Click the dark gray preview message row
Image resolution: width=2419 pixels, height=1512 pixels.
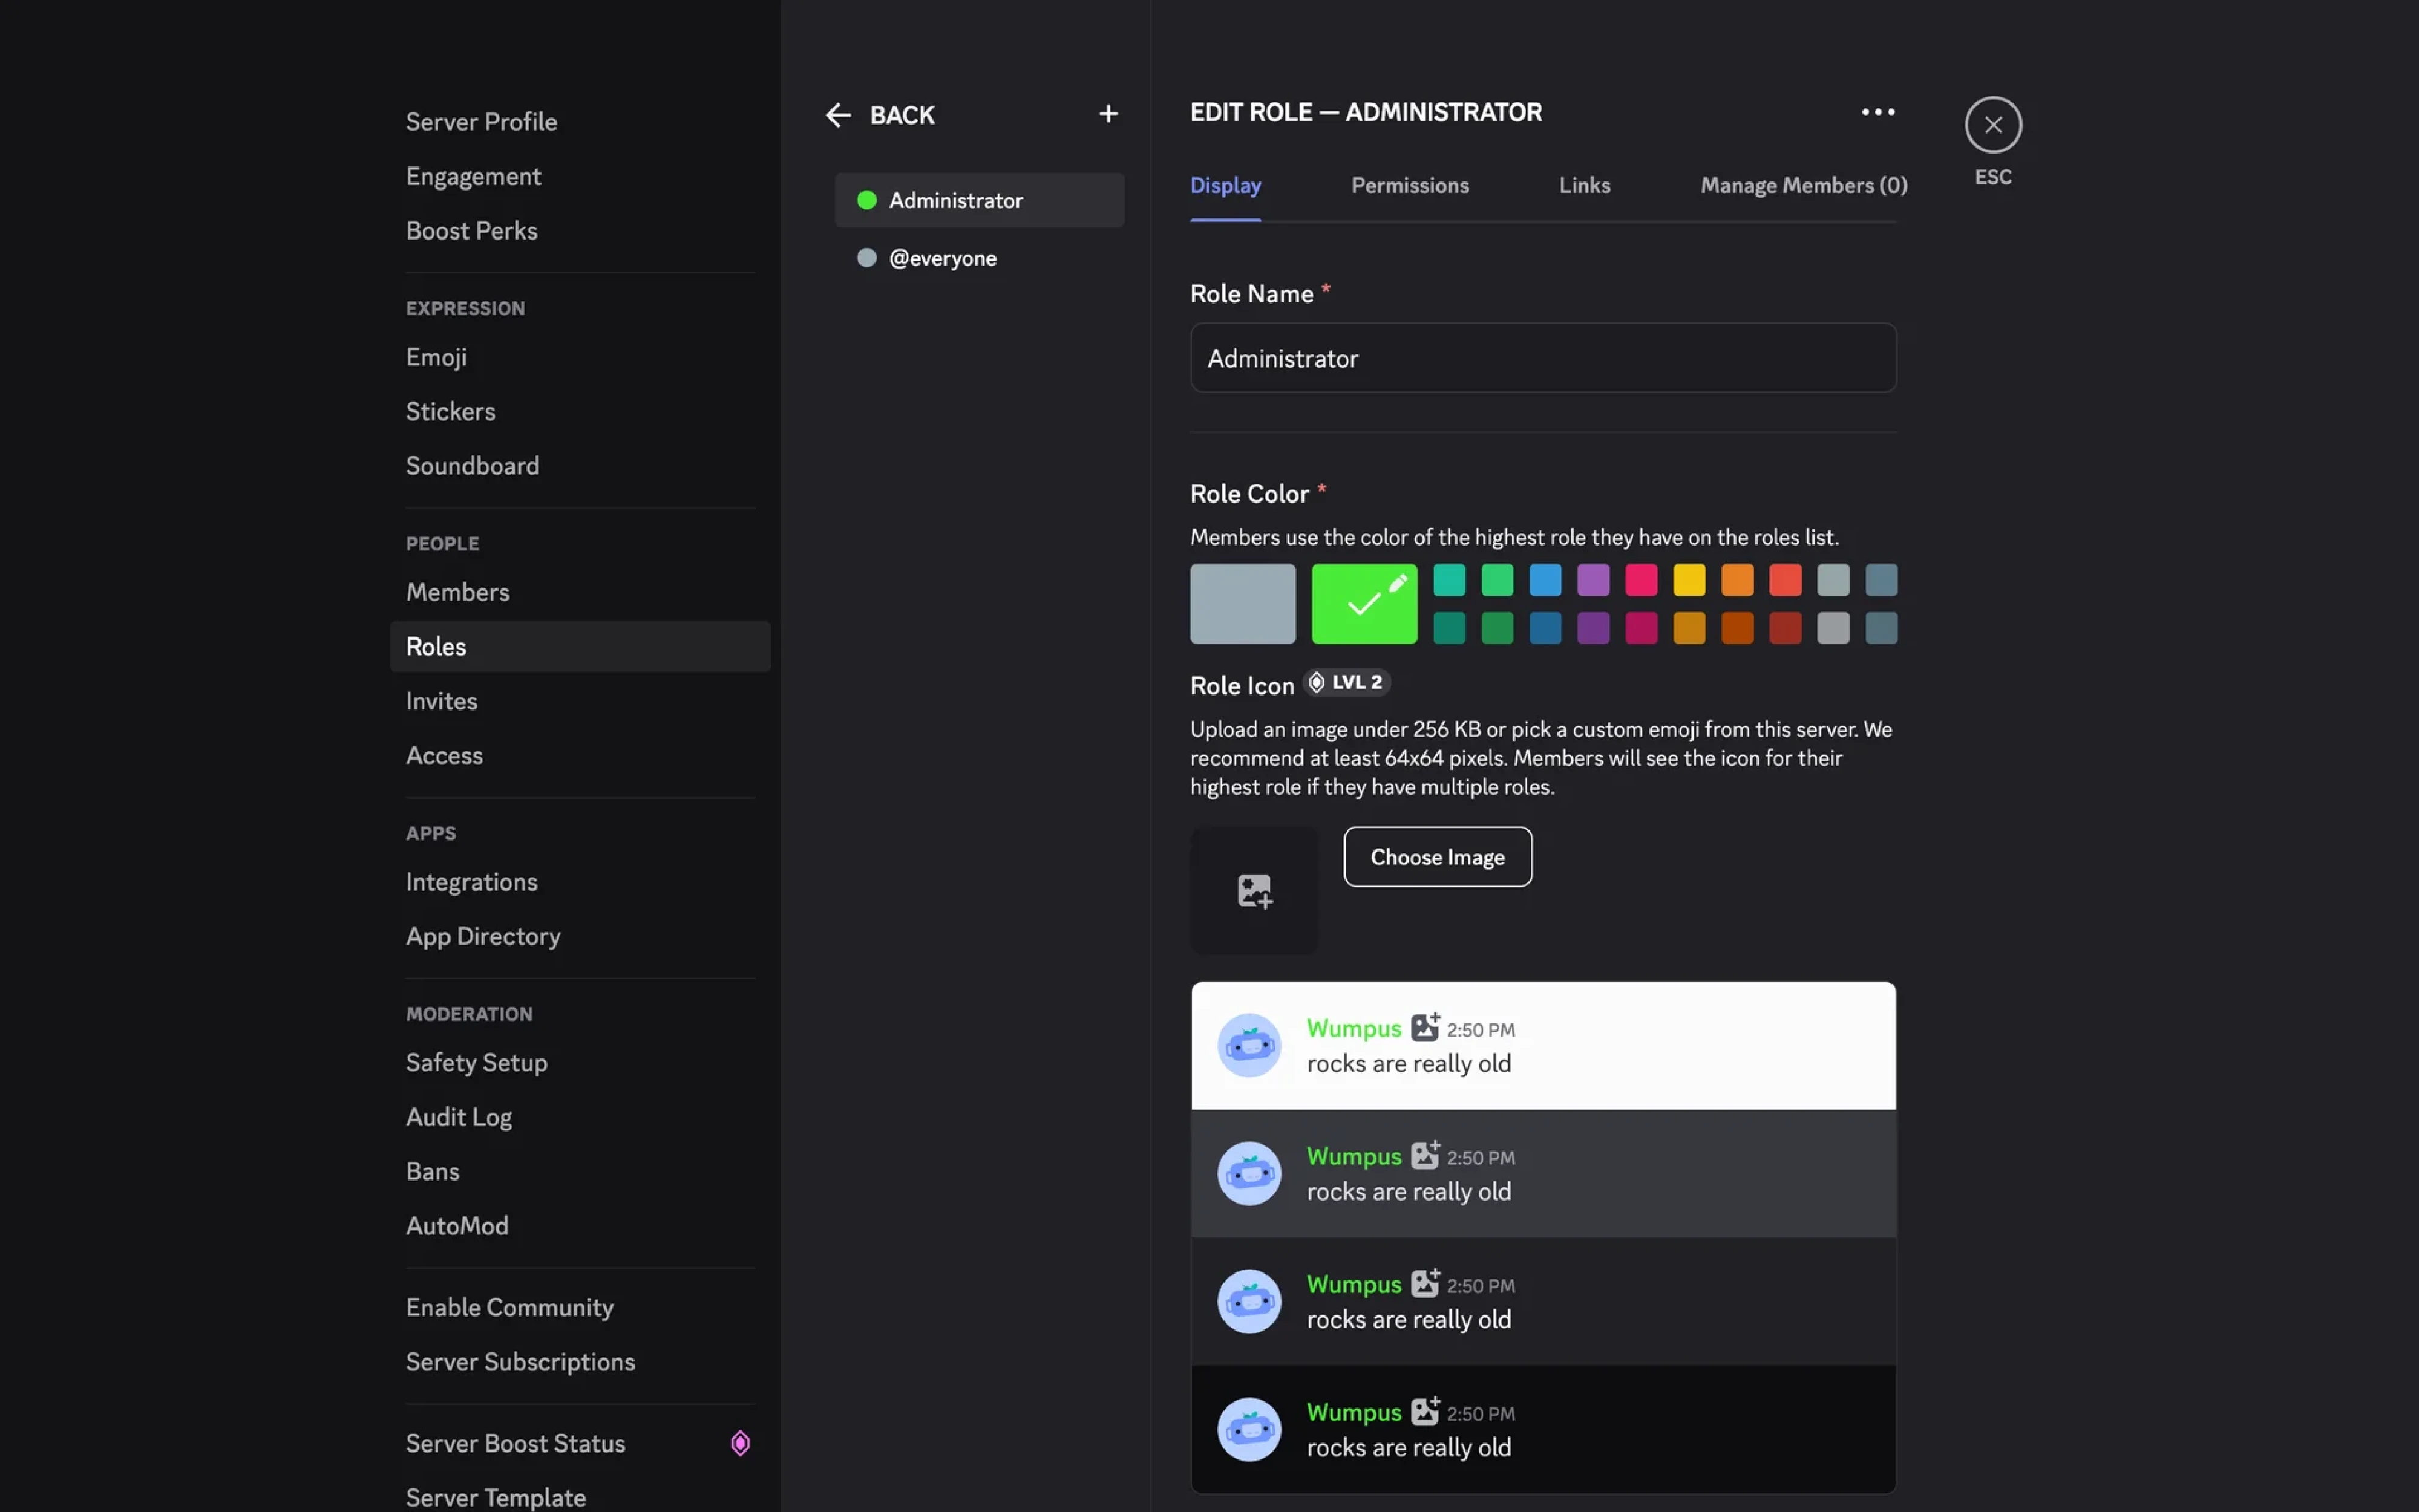coord(1543,1174)
